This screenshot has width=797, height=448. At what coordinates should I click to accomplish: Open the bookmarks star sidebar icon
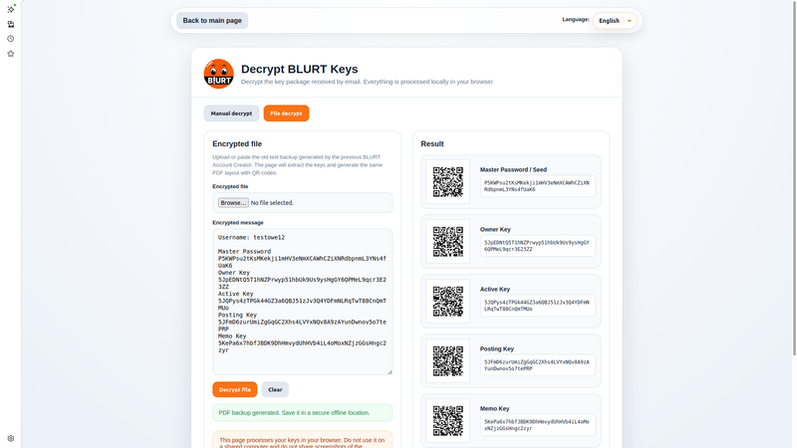tap(11, 54)
